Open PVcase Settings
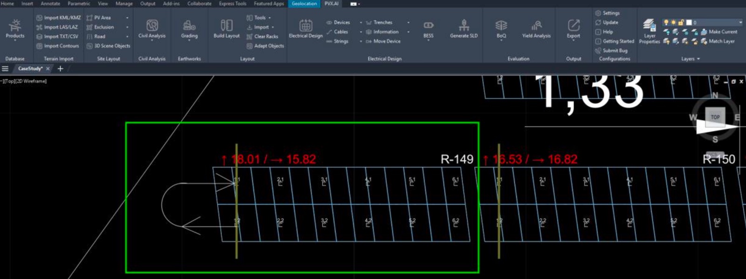Screen dimensions: 746x279 click(x=608, y=13)
